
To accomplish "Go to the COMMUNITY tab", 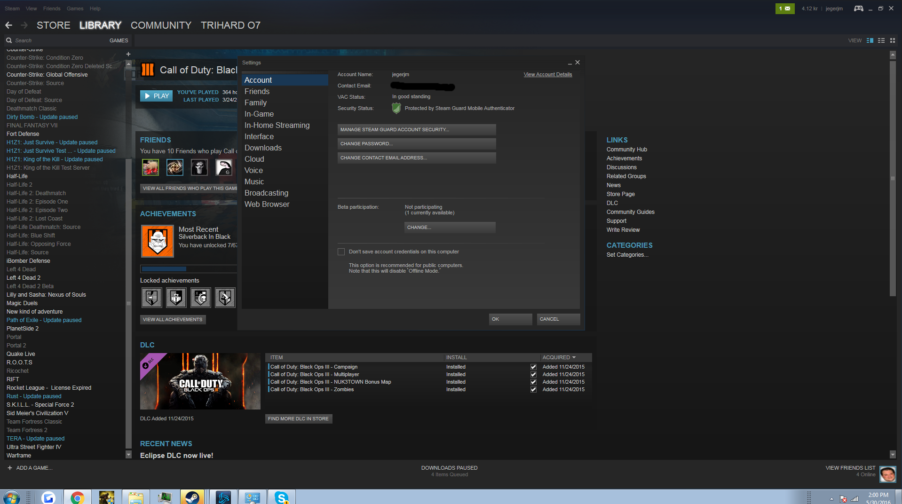I will point(161,25).
